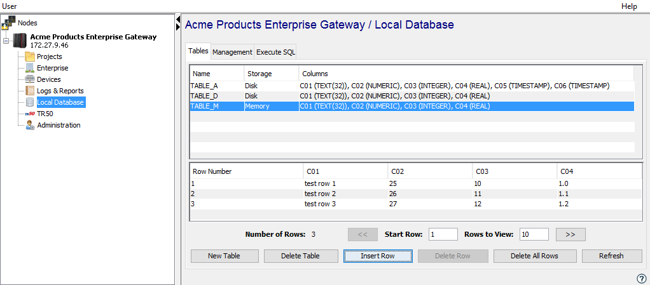Select Local Database in the tree
The width and height of the screenshot is (650, 285).
point(60,102)
